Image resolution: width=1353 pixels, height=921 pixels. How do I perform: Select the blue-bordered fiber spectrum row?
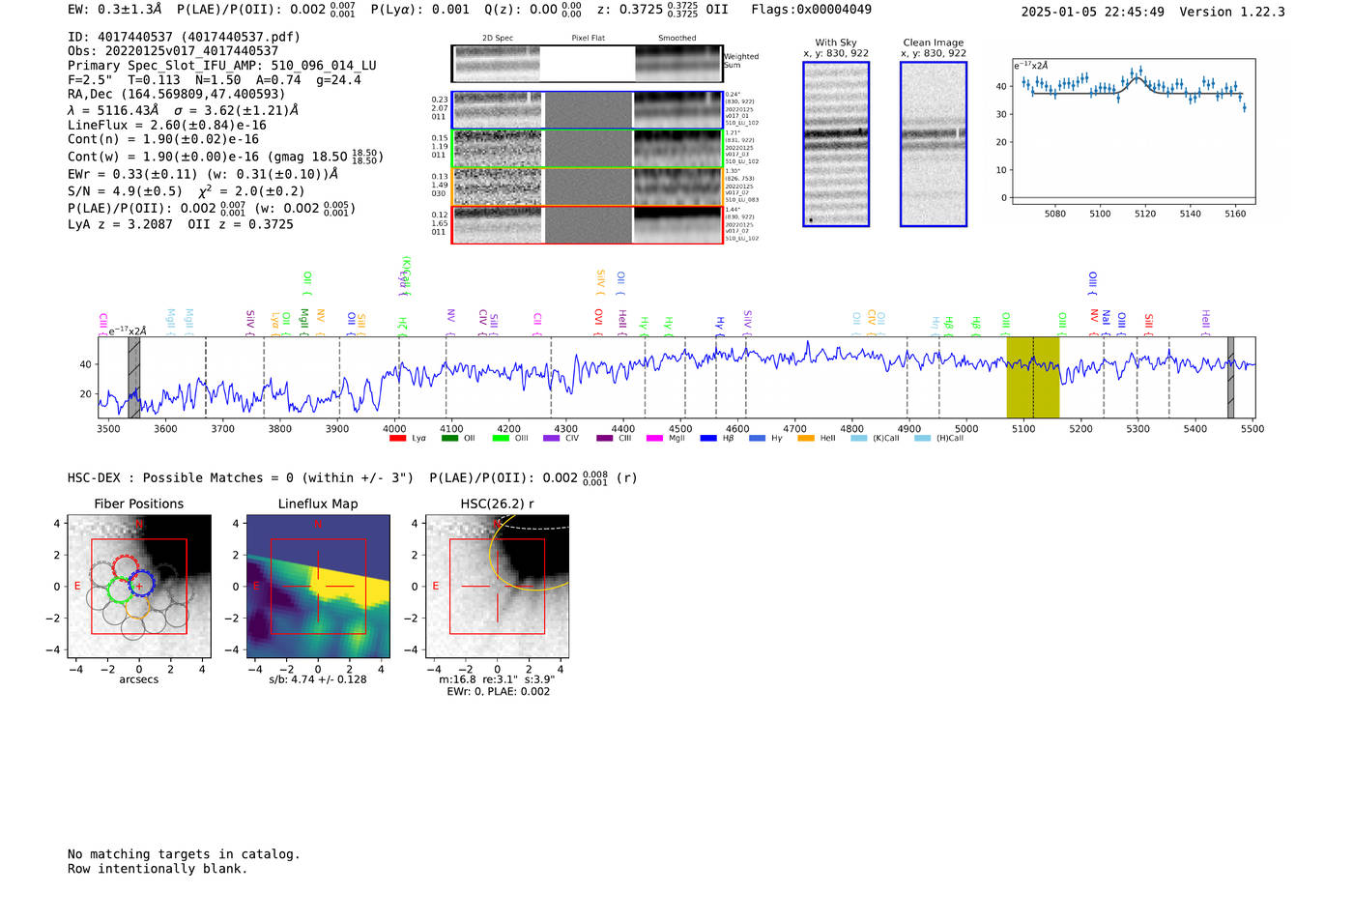click(588, 110)
